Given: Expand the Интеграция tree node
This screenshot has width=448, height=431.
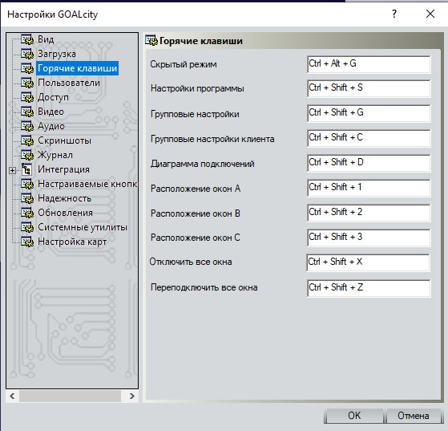Looking at the screenshot, I should coord(12,171).
